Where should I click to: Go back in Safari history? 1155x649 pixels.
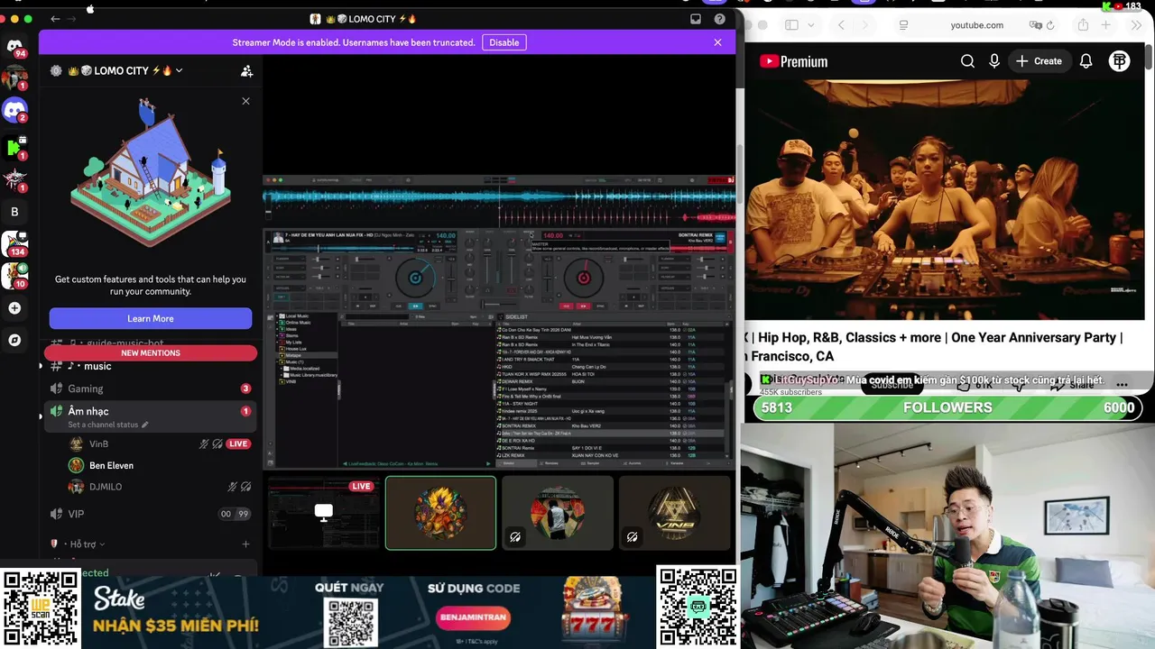[x=841, y=25]
